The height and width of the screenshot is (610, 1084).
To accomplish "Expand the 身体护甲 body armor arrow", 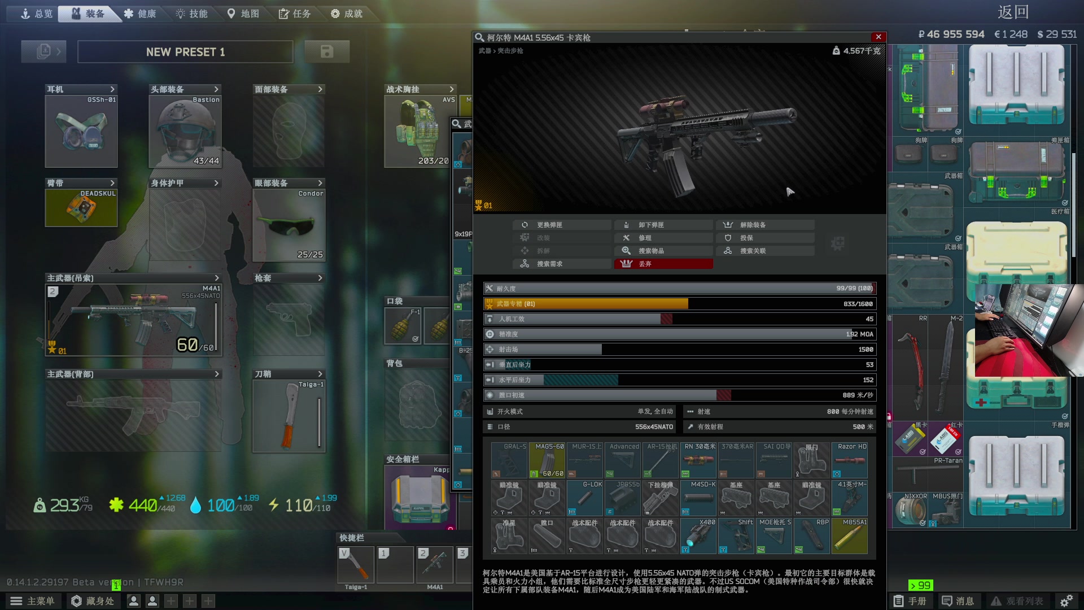I will [x=216, y=183].
